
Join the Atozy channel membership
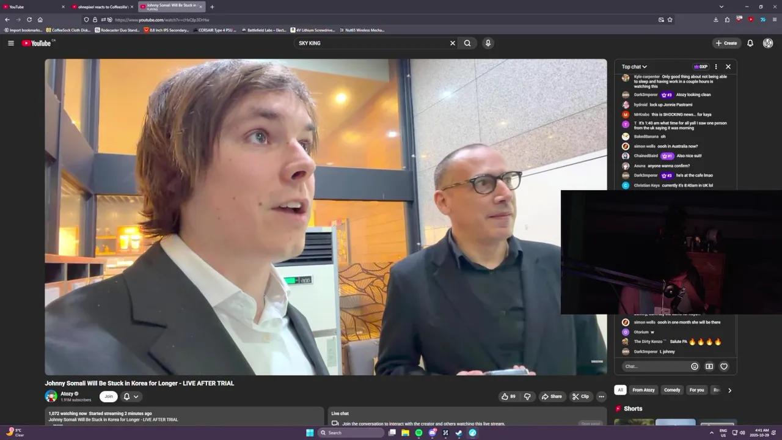click(108, 396)
